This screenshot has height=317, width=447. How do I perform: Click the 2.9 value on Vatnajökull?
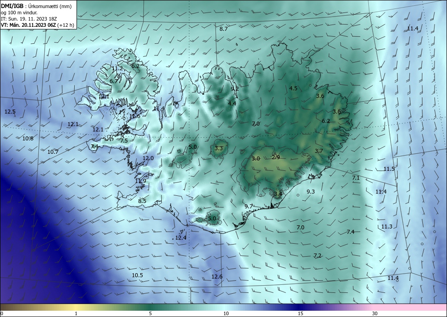pos(276,157)
